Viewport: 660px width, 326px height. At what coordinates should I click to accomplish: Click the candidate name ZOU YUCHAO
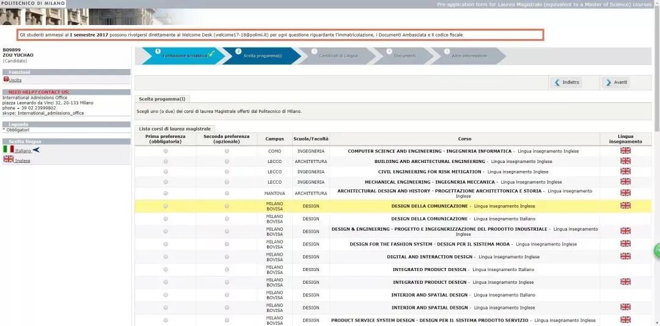(18, 55)
